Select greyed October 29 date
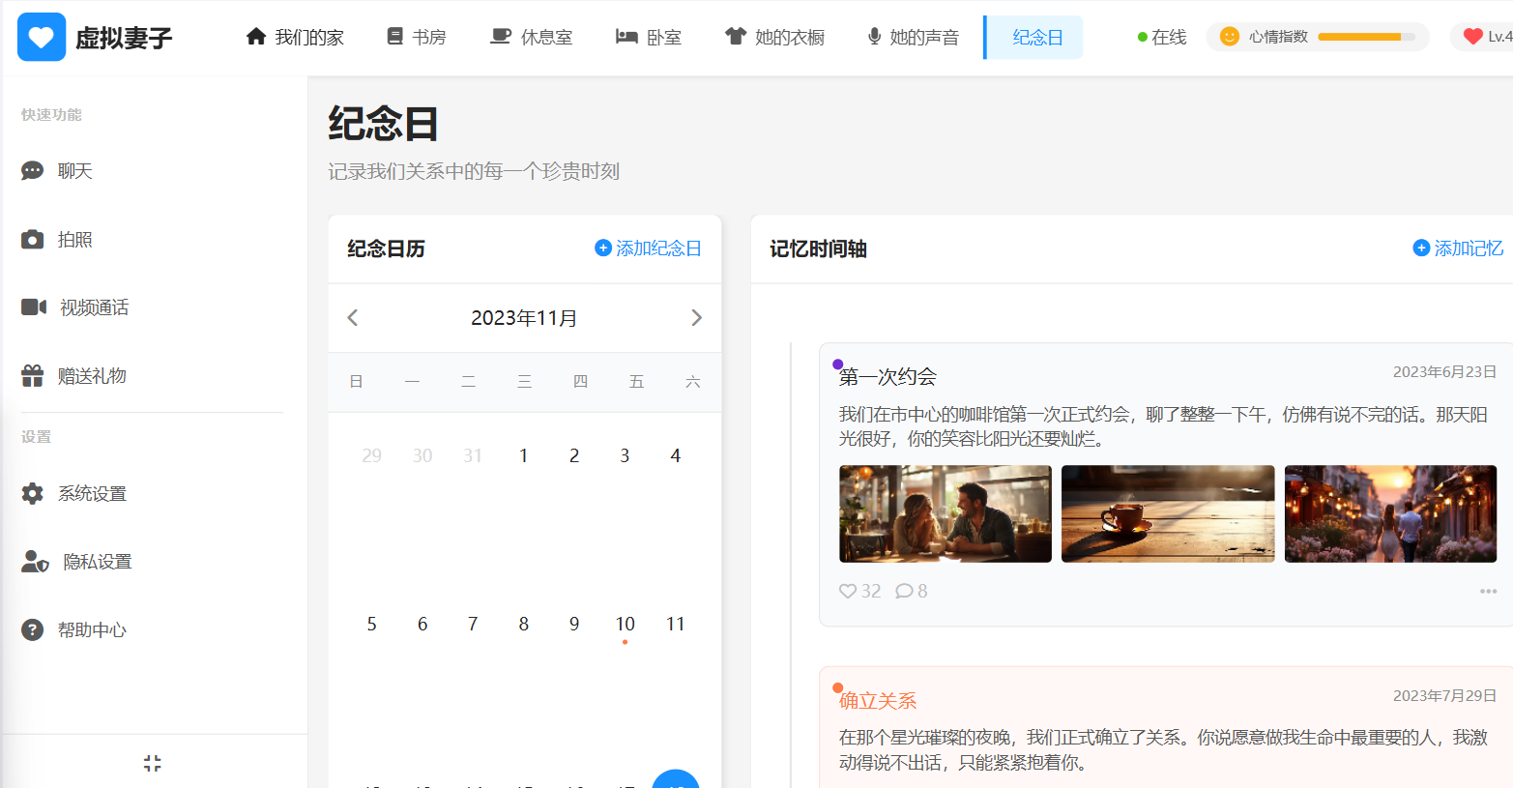1513x788 pixels. pos(371,455)
